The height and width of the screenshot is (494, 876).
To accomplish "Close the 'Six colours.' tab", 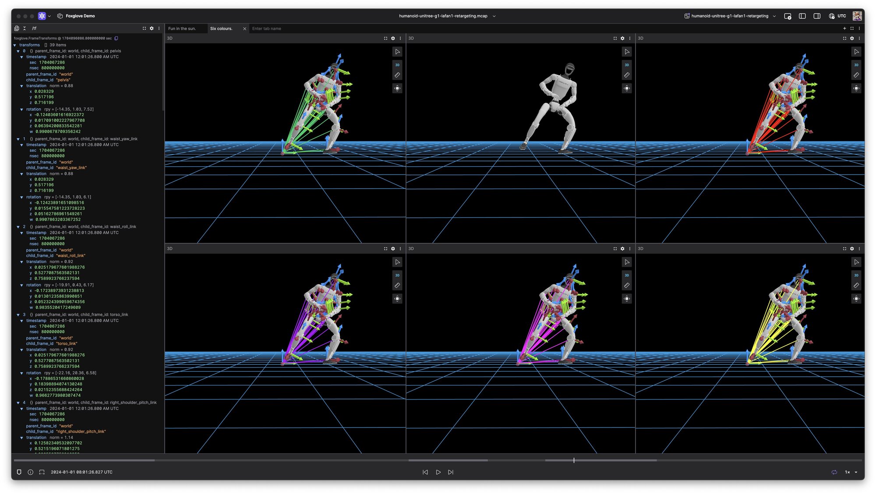I will [x=244, y=29].
